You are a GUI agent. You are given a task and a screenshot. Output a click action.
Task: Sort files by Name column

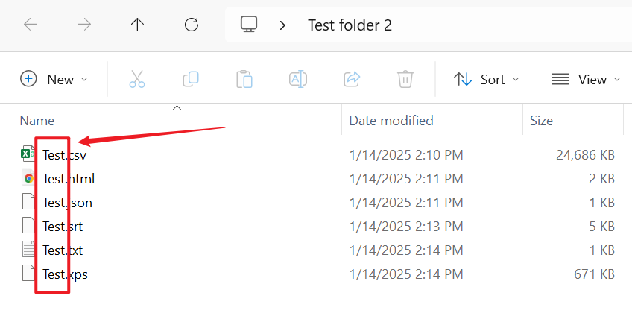[x=37, y=120]
